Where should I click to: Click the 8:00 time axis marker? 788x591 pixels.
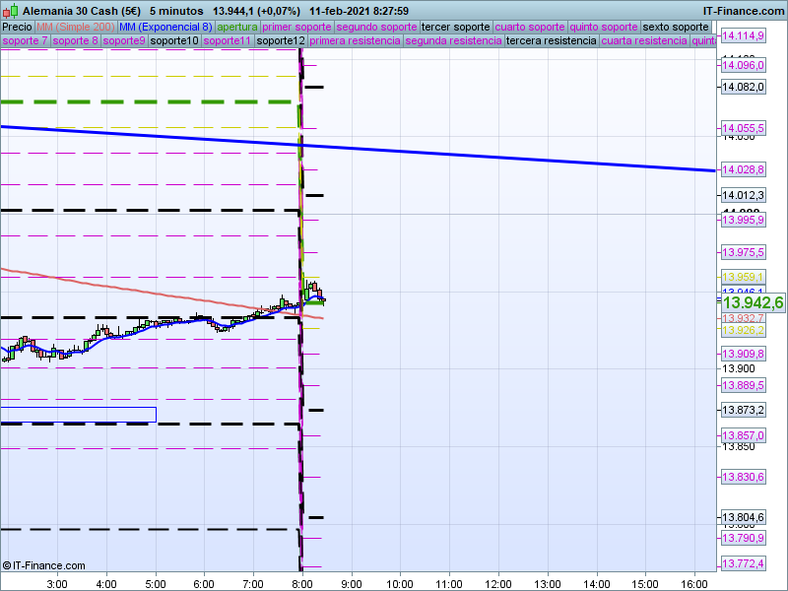tap(302, 583)
